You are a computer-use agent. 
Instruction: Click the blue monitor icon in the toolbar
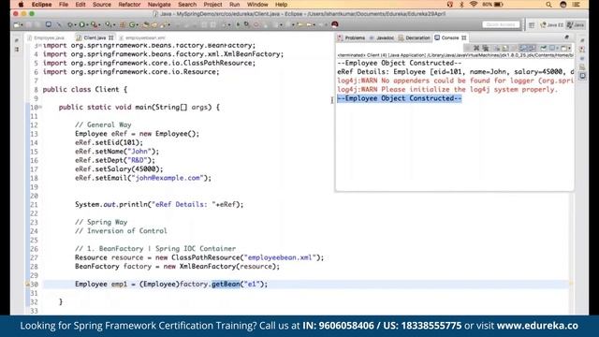49,24
